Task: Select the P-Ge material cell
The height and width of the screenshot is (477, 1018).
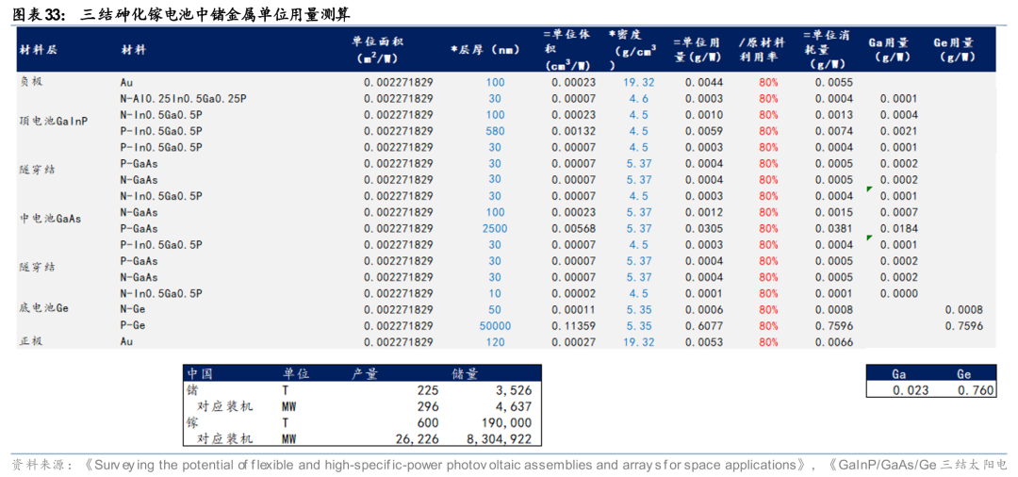Action: point(132,325)
